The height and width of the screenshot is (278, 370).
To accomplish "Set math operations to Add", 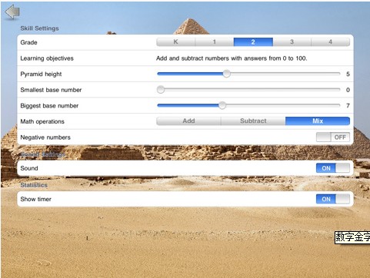I will 188,121.
